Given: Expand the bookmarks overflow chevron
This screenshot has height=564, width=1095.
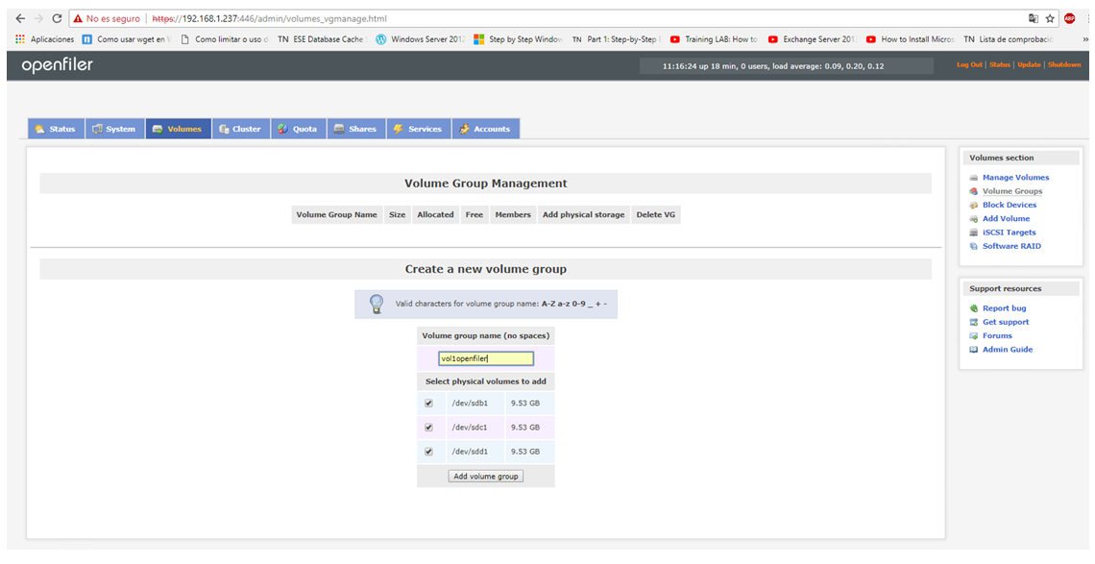Looking at the screenshot, I should 1084,39.
